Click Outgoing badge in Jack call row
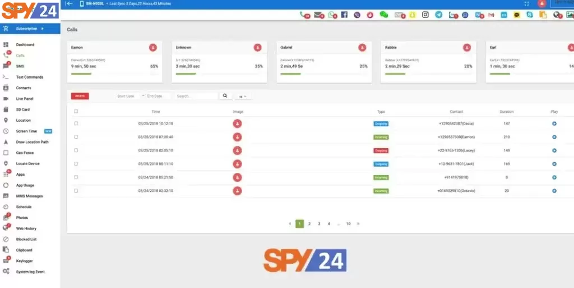This screenshot has width=574, height=288. 381,164
